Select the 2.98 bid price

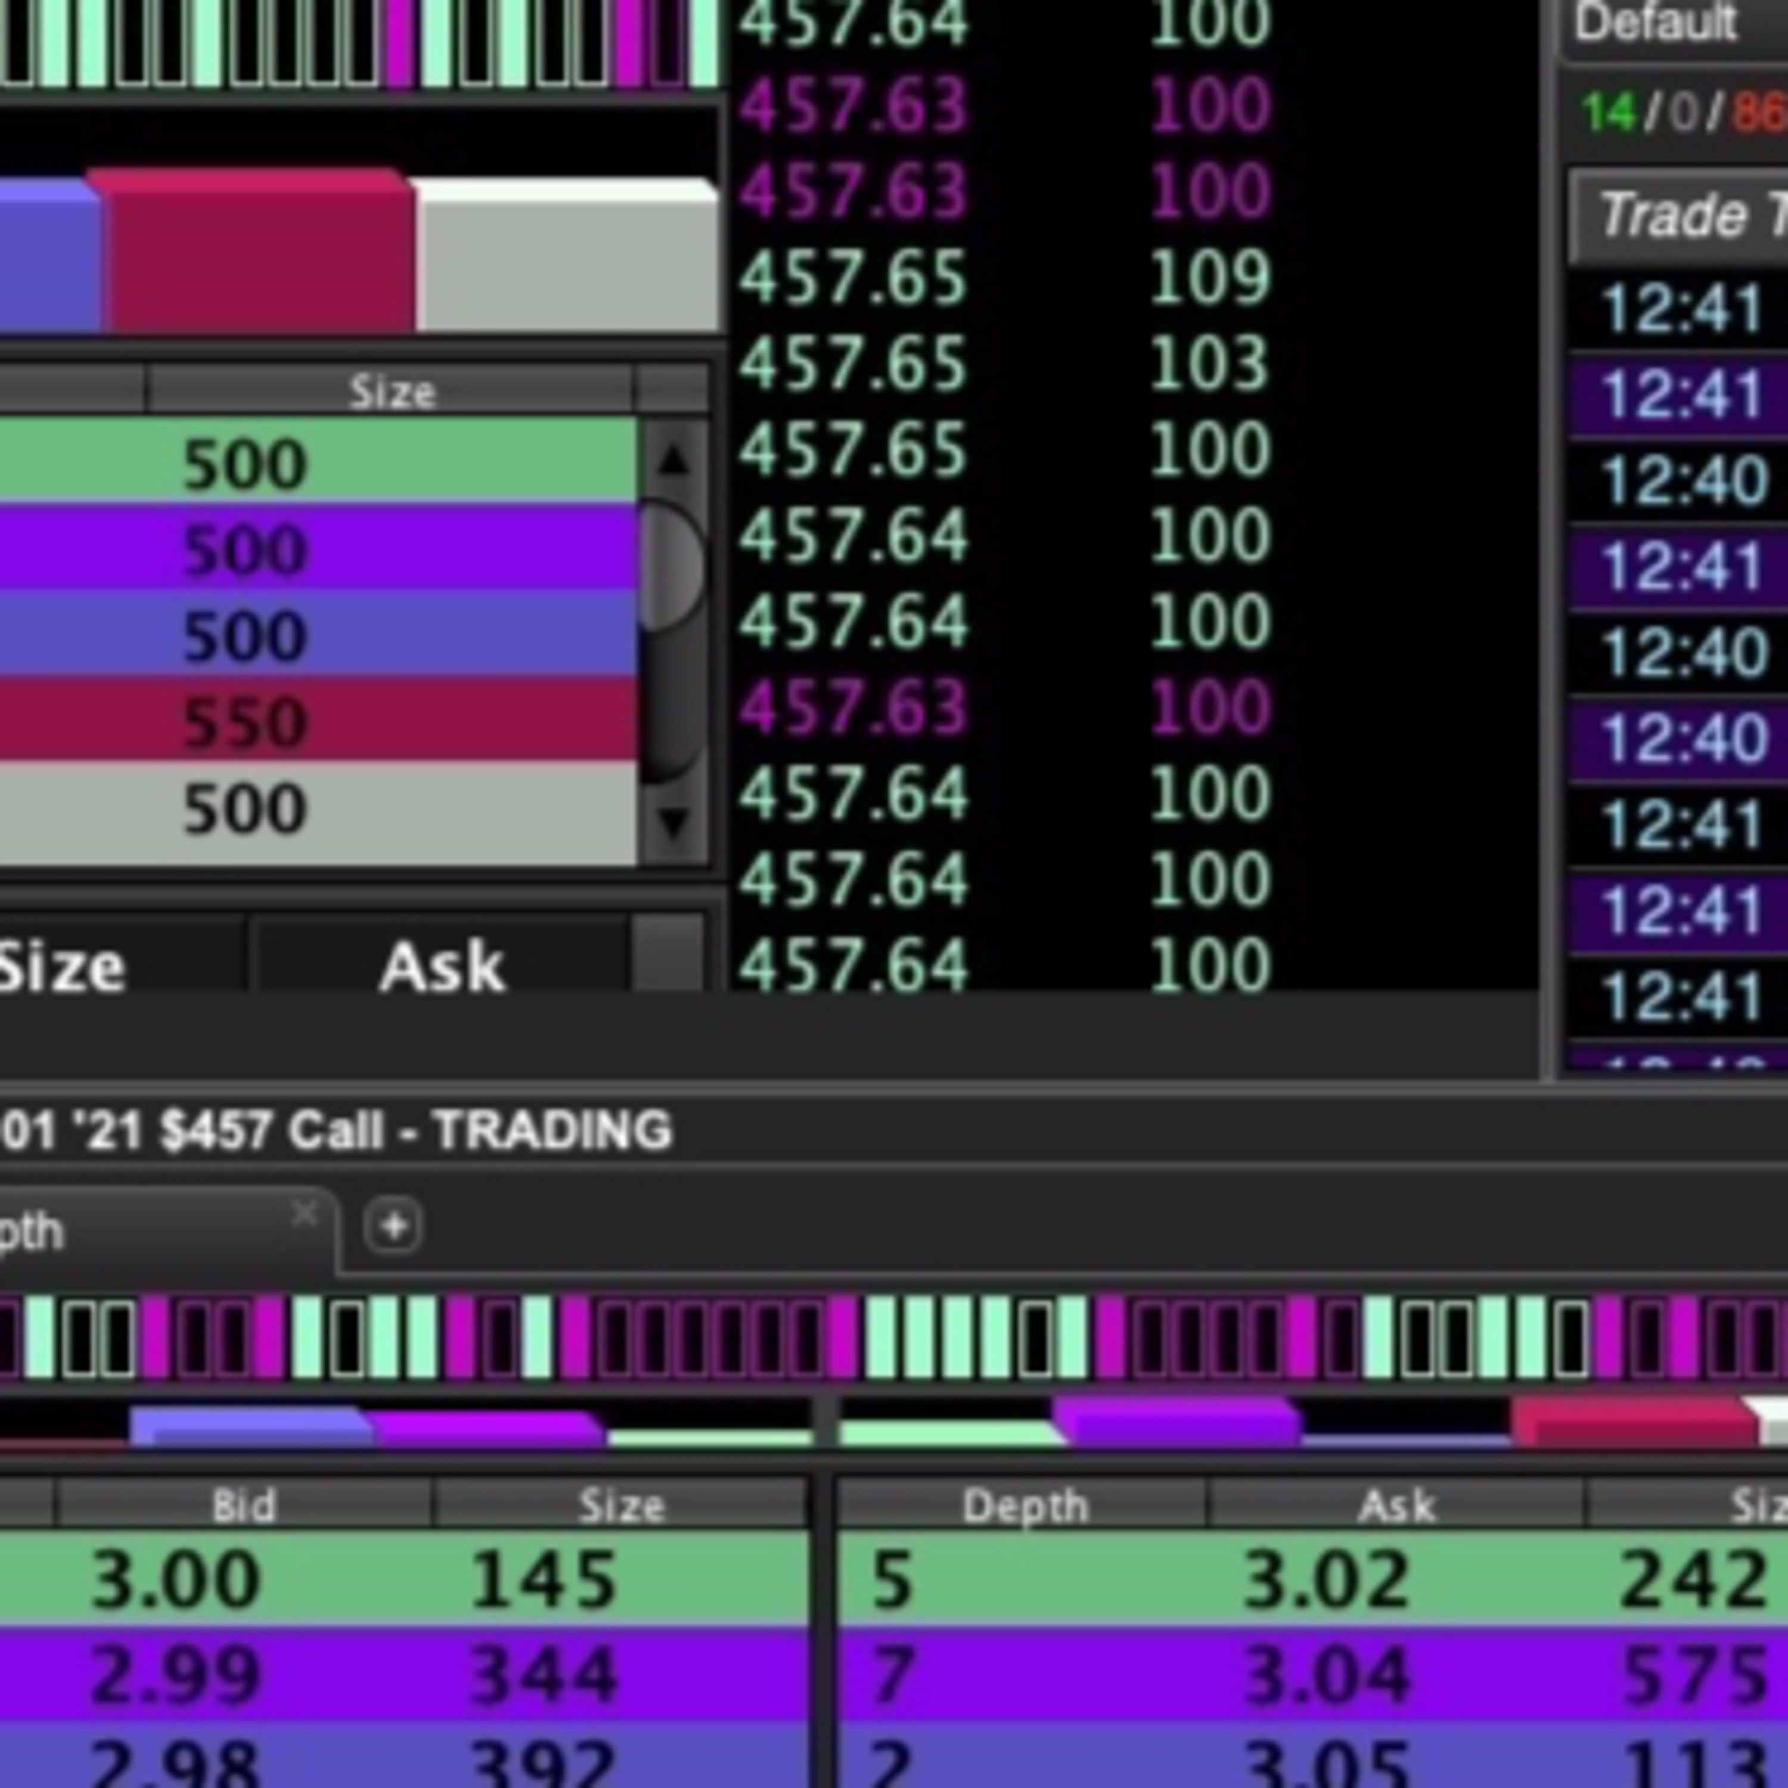tap(176, 1763)
